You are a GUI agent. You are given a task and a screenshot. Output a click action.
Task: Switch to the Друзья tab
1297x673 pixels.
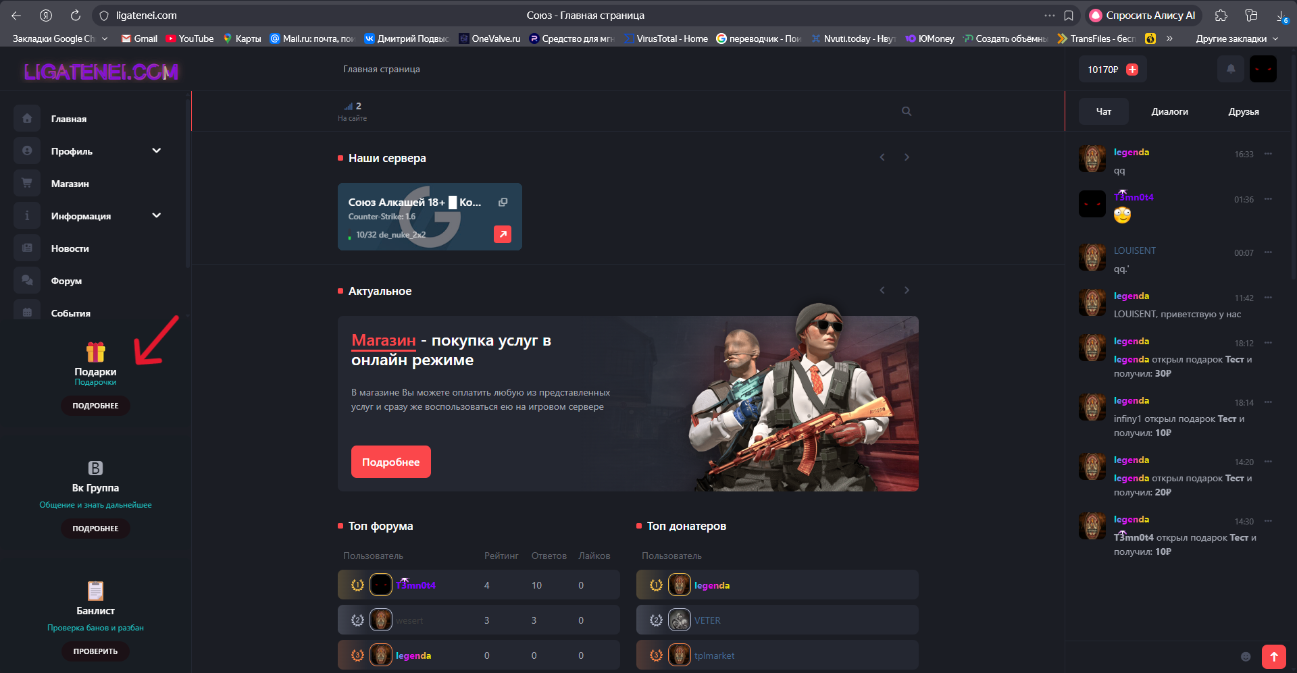coord(1244,111)
